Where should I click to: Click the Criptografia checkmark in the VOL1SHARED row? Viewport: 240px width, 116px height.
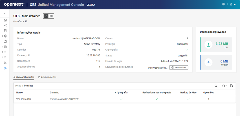(121, 99)
